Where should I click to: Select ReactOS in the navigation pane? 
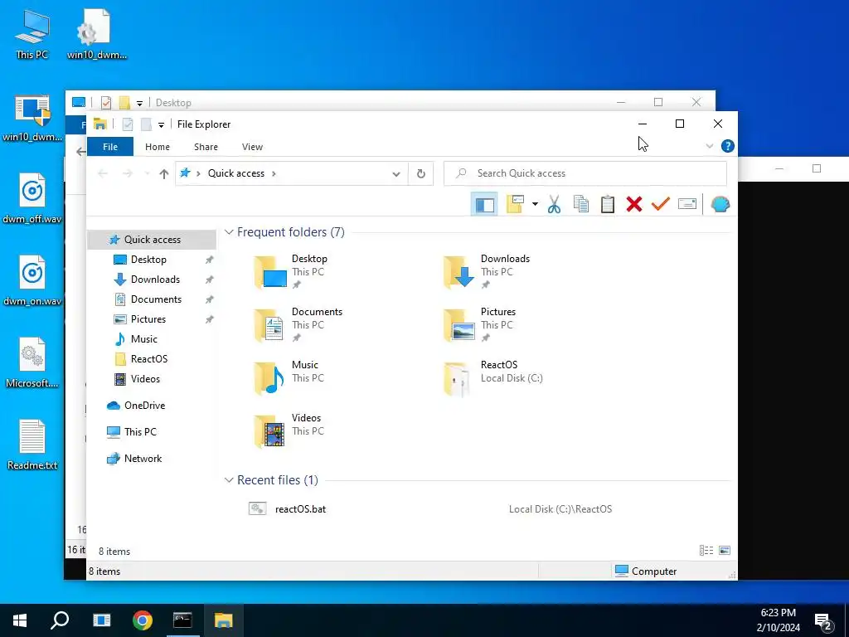149,359
